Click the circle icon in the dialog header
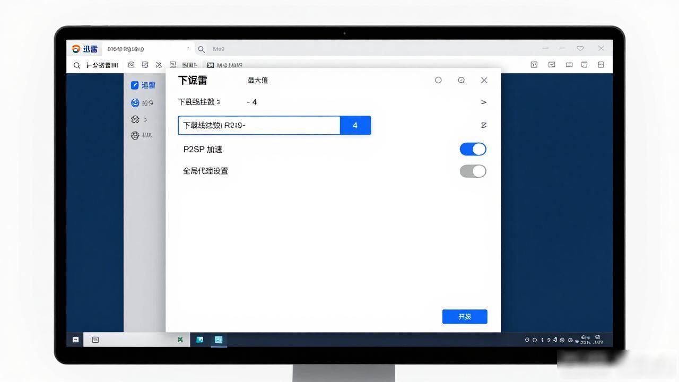This screenshot has width=679, height=382. click(438, 80)
